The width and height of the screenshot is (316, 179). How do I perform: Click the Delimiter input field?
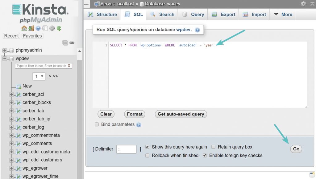[126, 149]
